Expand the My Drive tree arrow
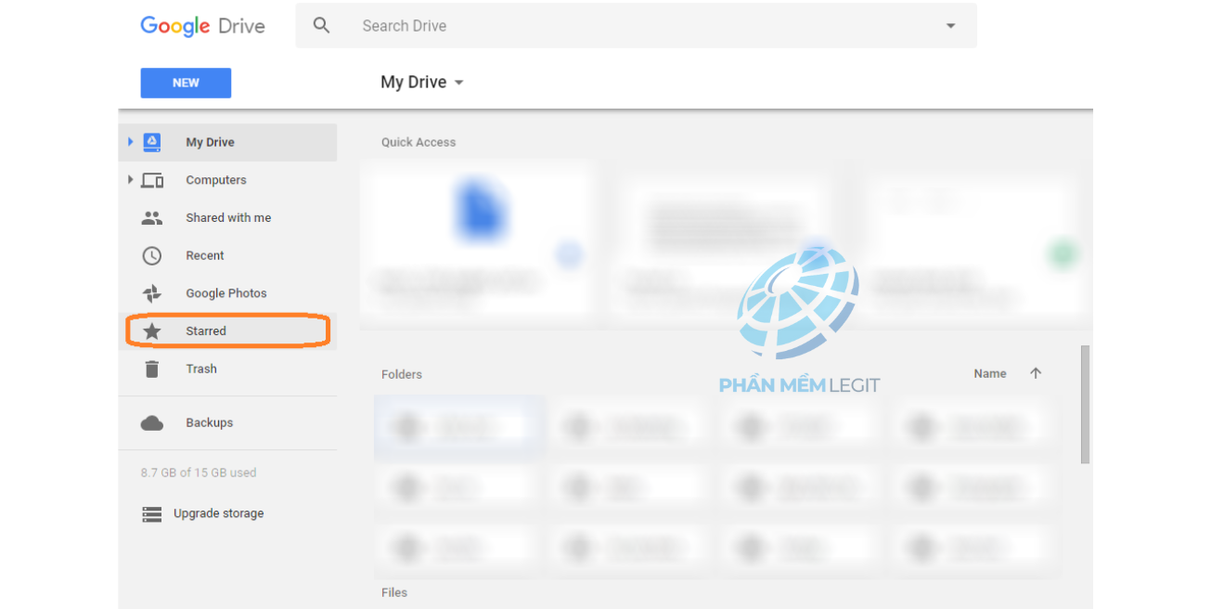The width and height of the screenshot is (1211, 609). [131, 142]
